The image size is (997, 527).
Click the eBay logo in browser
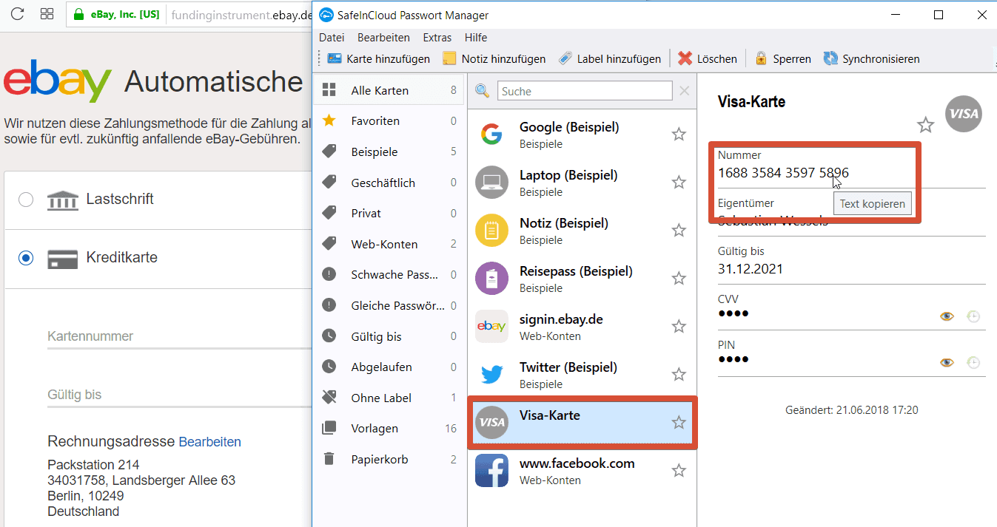click(x=58, y=81)
